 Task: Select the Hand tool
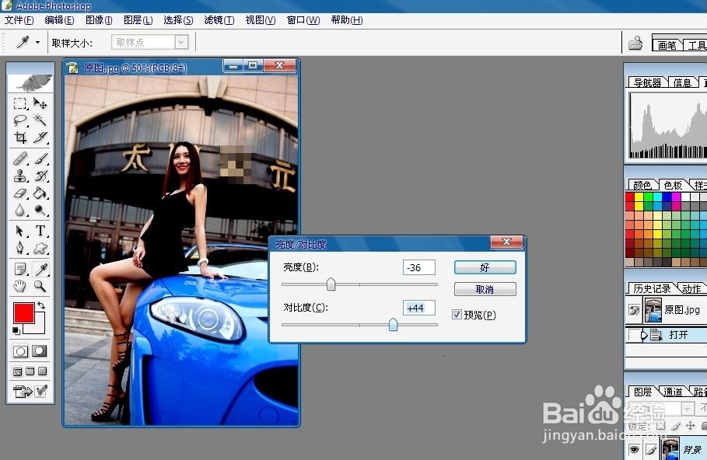pos(19,286)
